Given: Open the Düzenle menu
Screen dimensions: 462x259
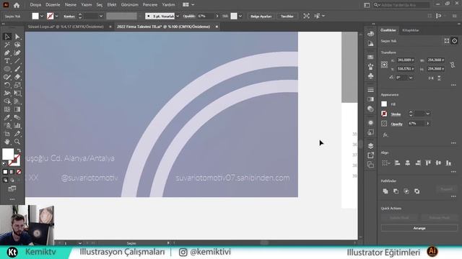Looking at the screenshot, I should tap(53, 5).
